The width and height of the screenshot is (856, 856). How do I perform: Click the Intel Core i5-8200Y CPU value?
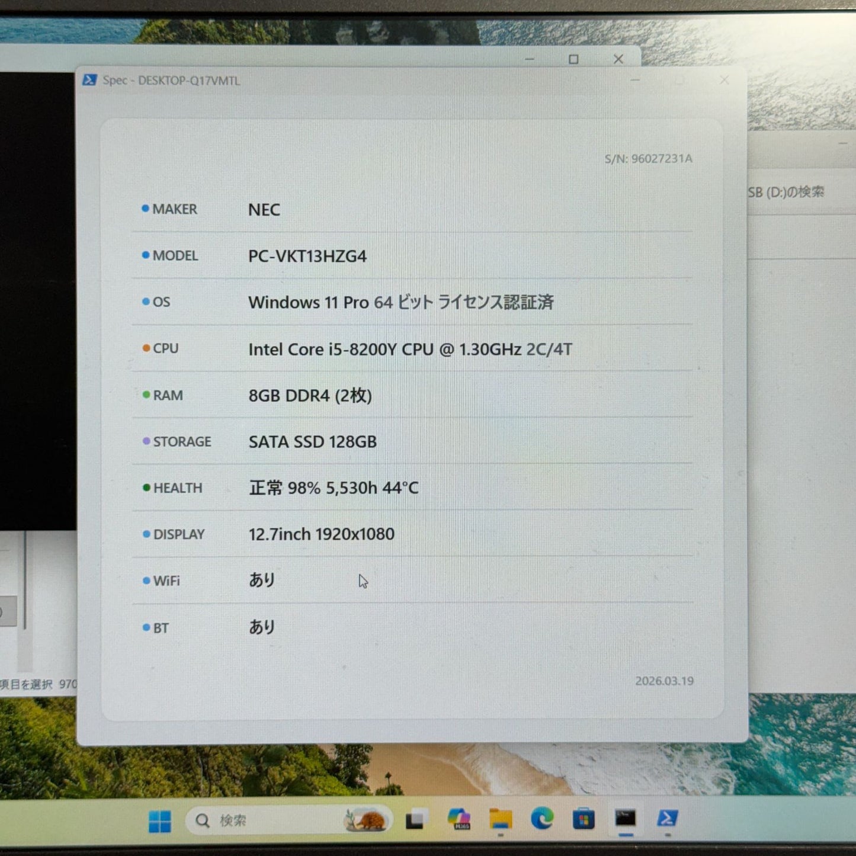click(x=411, y=349)
